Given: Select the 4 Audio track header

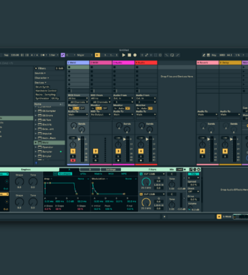Looking at the screenshot, I should tap(146, 62).
